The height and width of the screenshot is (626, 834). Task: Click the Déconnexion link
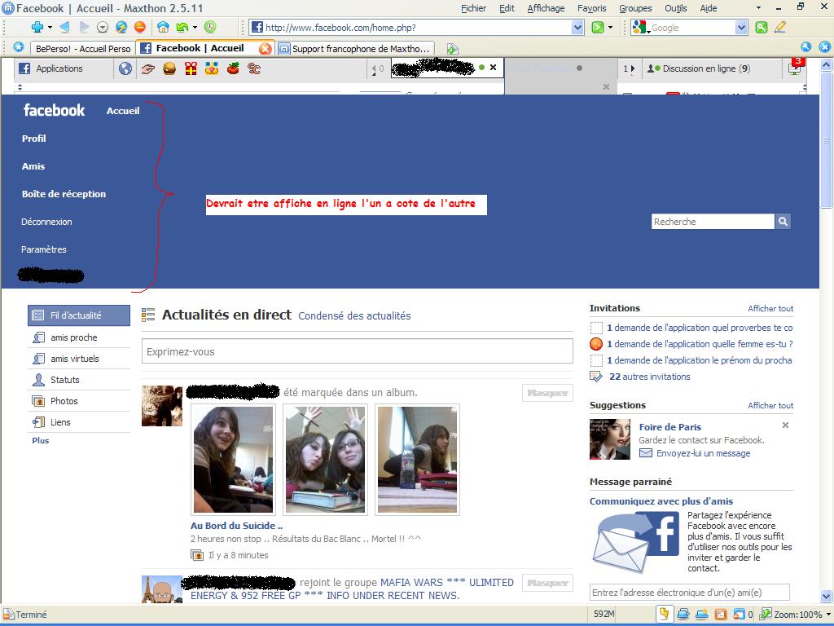pyautogui.click(x=46, y=222)
